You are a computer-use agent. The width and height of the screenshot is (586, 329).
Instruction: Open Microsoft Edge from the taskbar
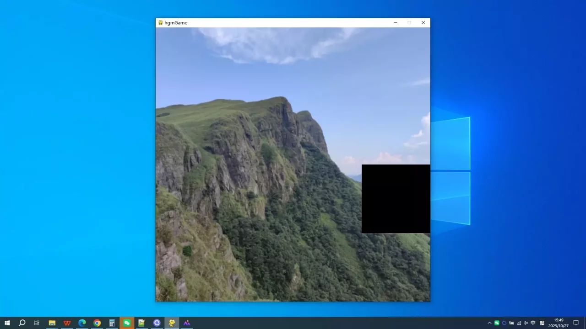point(82,323)
